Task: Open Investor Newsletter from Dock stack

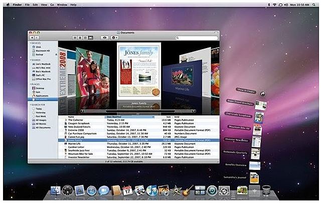Action: tap(256, 141)
